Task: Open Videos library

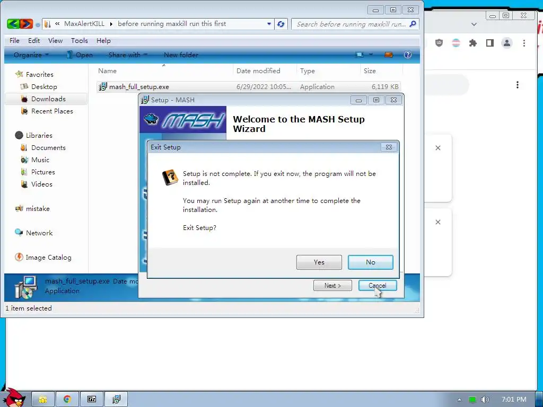Action: point(41,184)
